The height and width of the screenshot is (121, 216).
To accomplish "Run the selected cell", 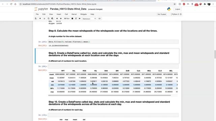I will tap(67, 18).
